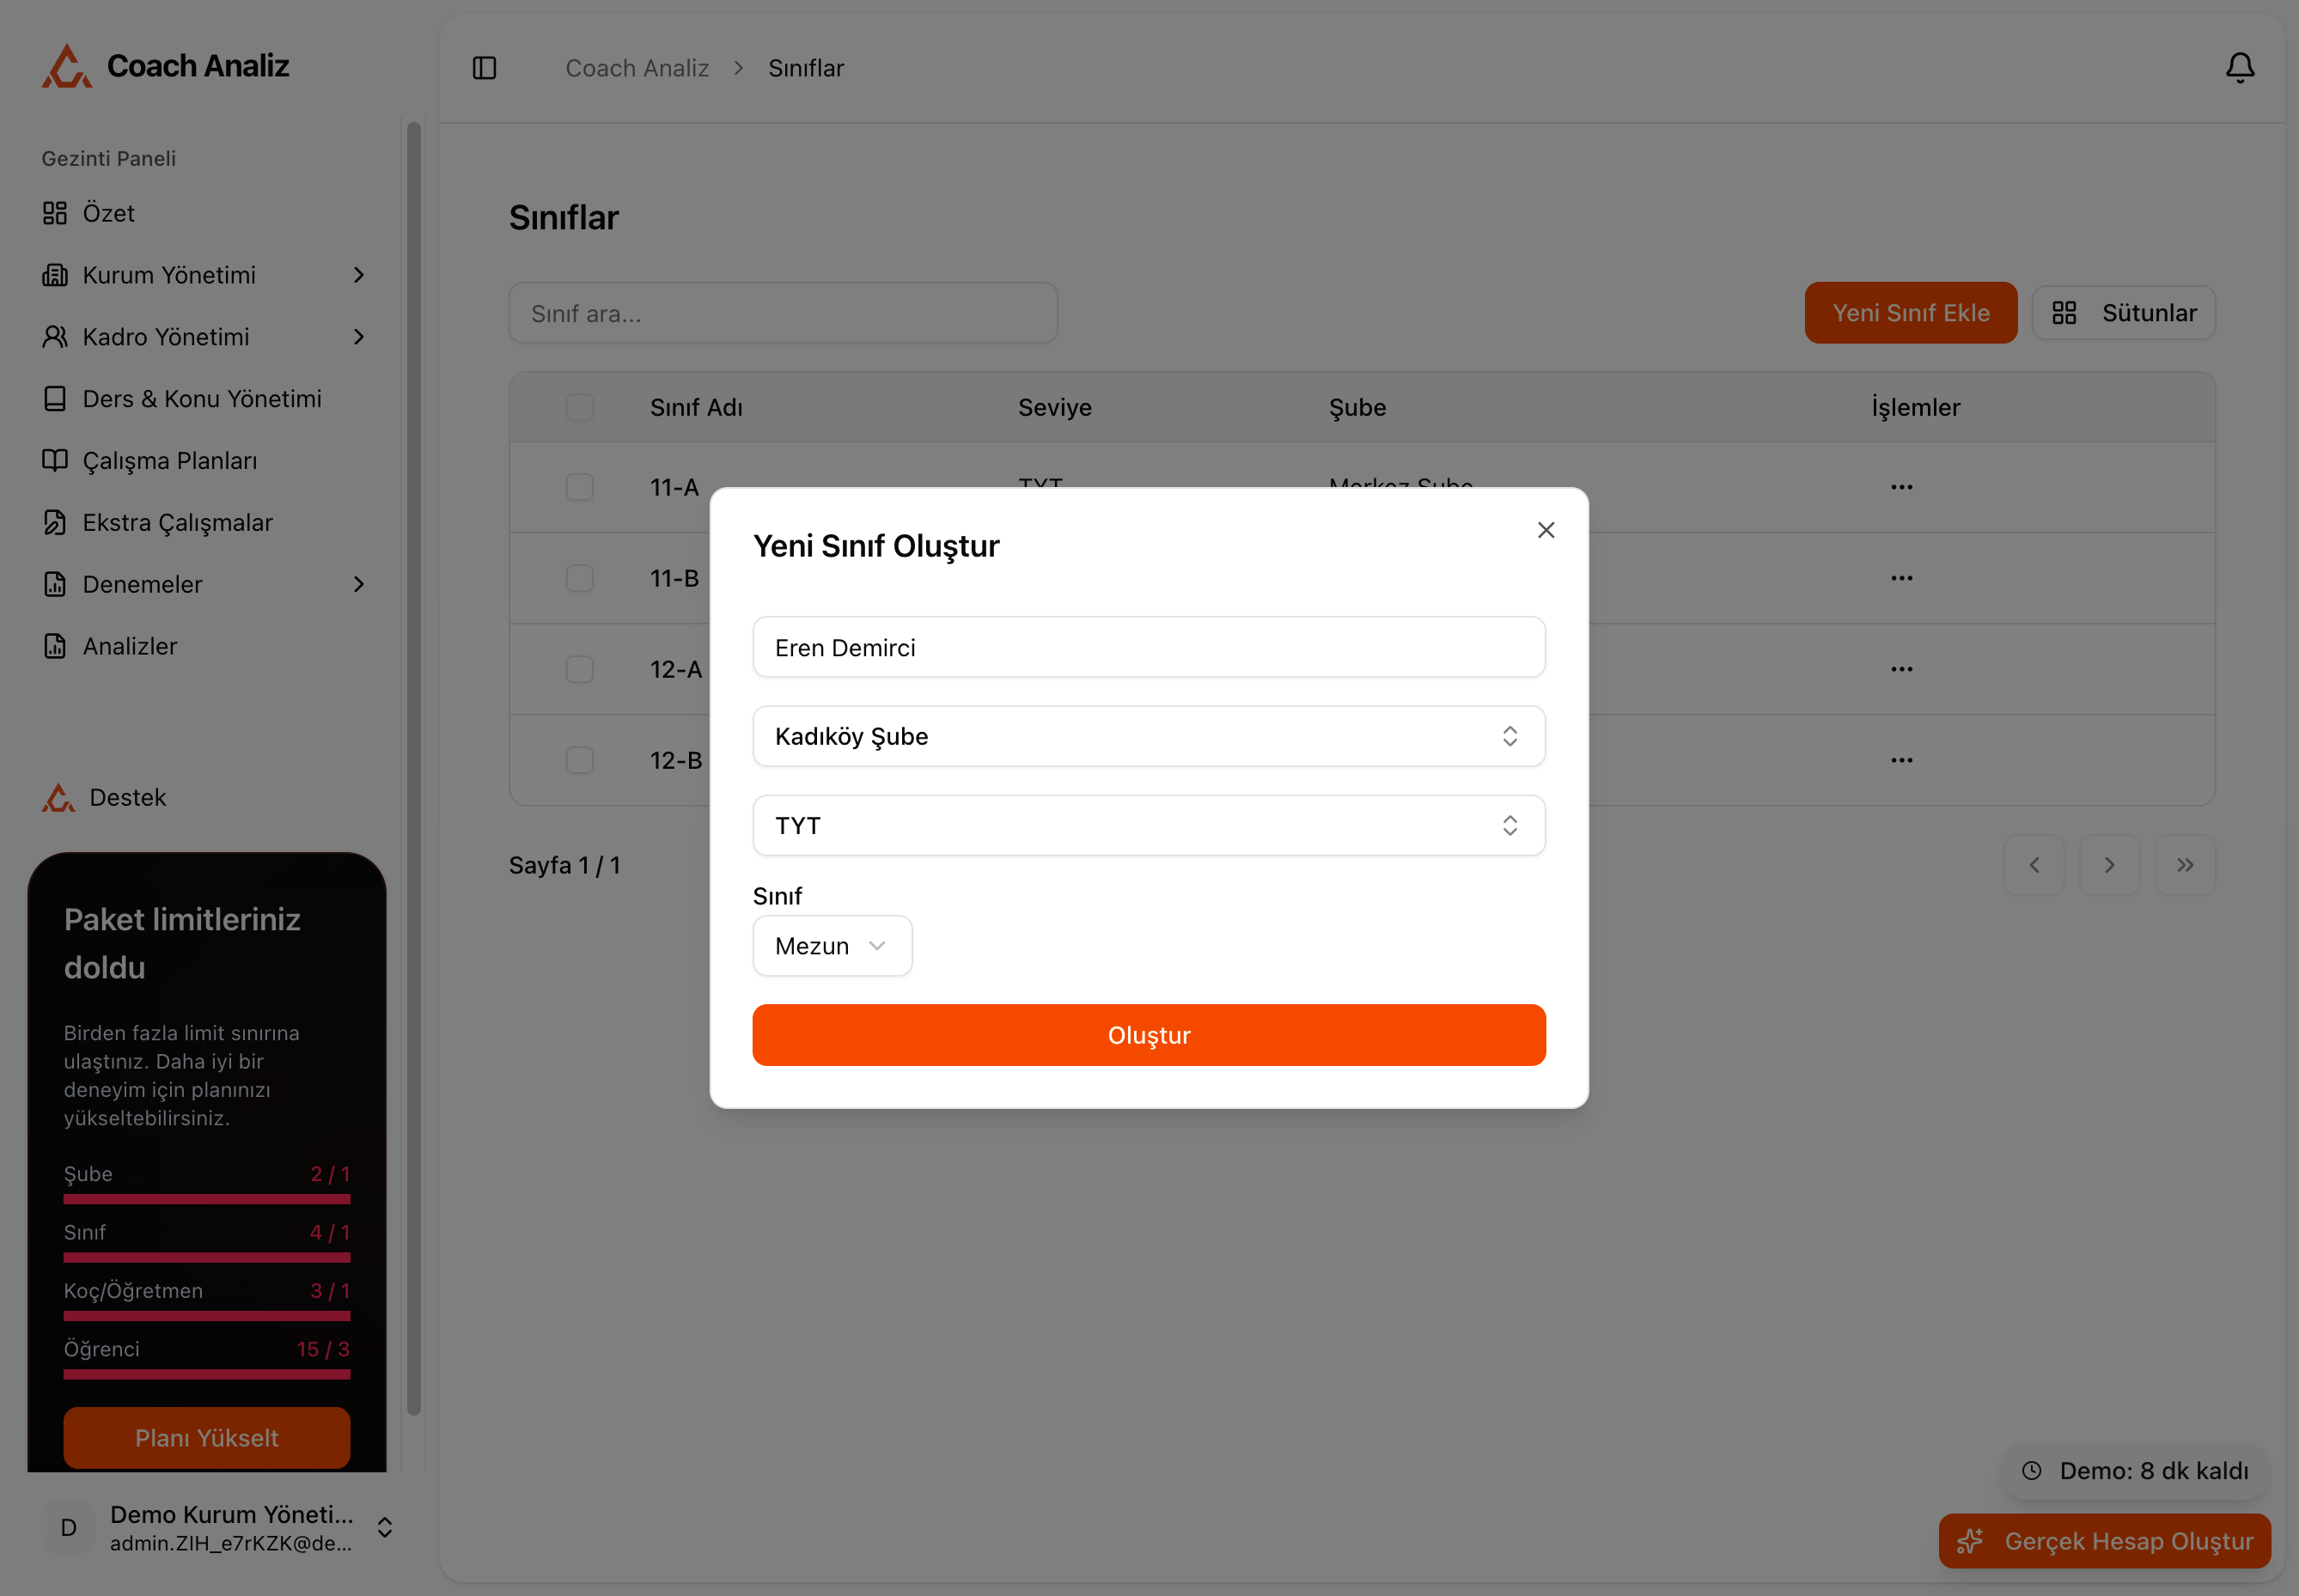Toggle the sidebar panel icon

click(x=484, y=68)
